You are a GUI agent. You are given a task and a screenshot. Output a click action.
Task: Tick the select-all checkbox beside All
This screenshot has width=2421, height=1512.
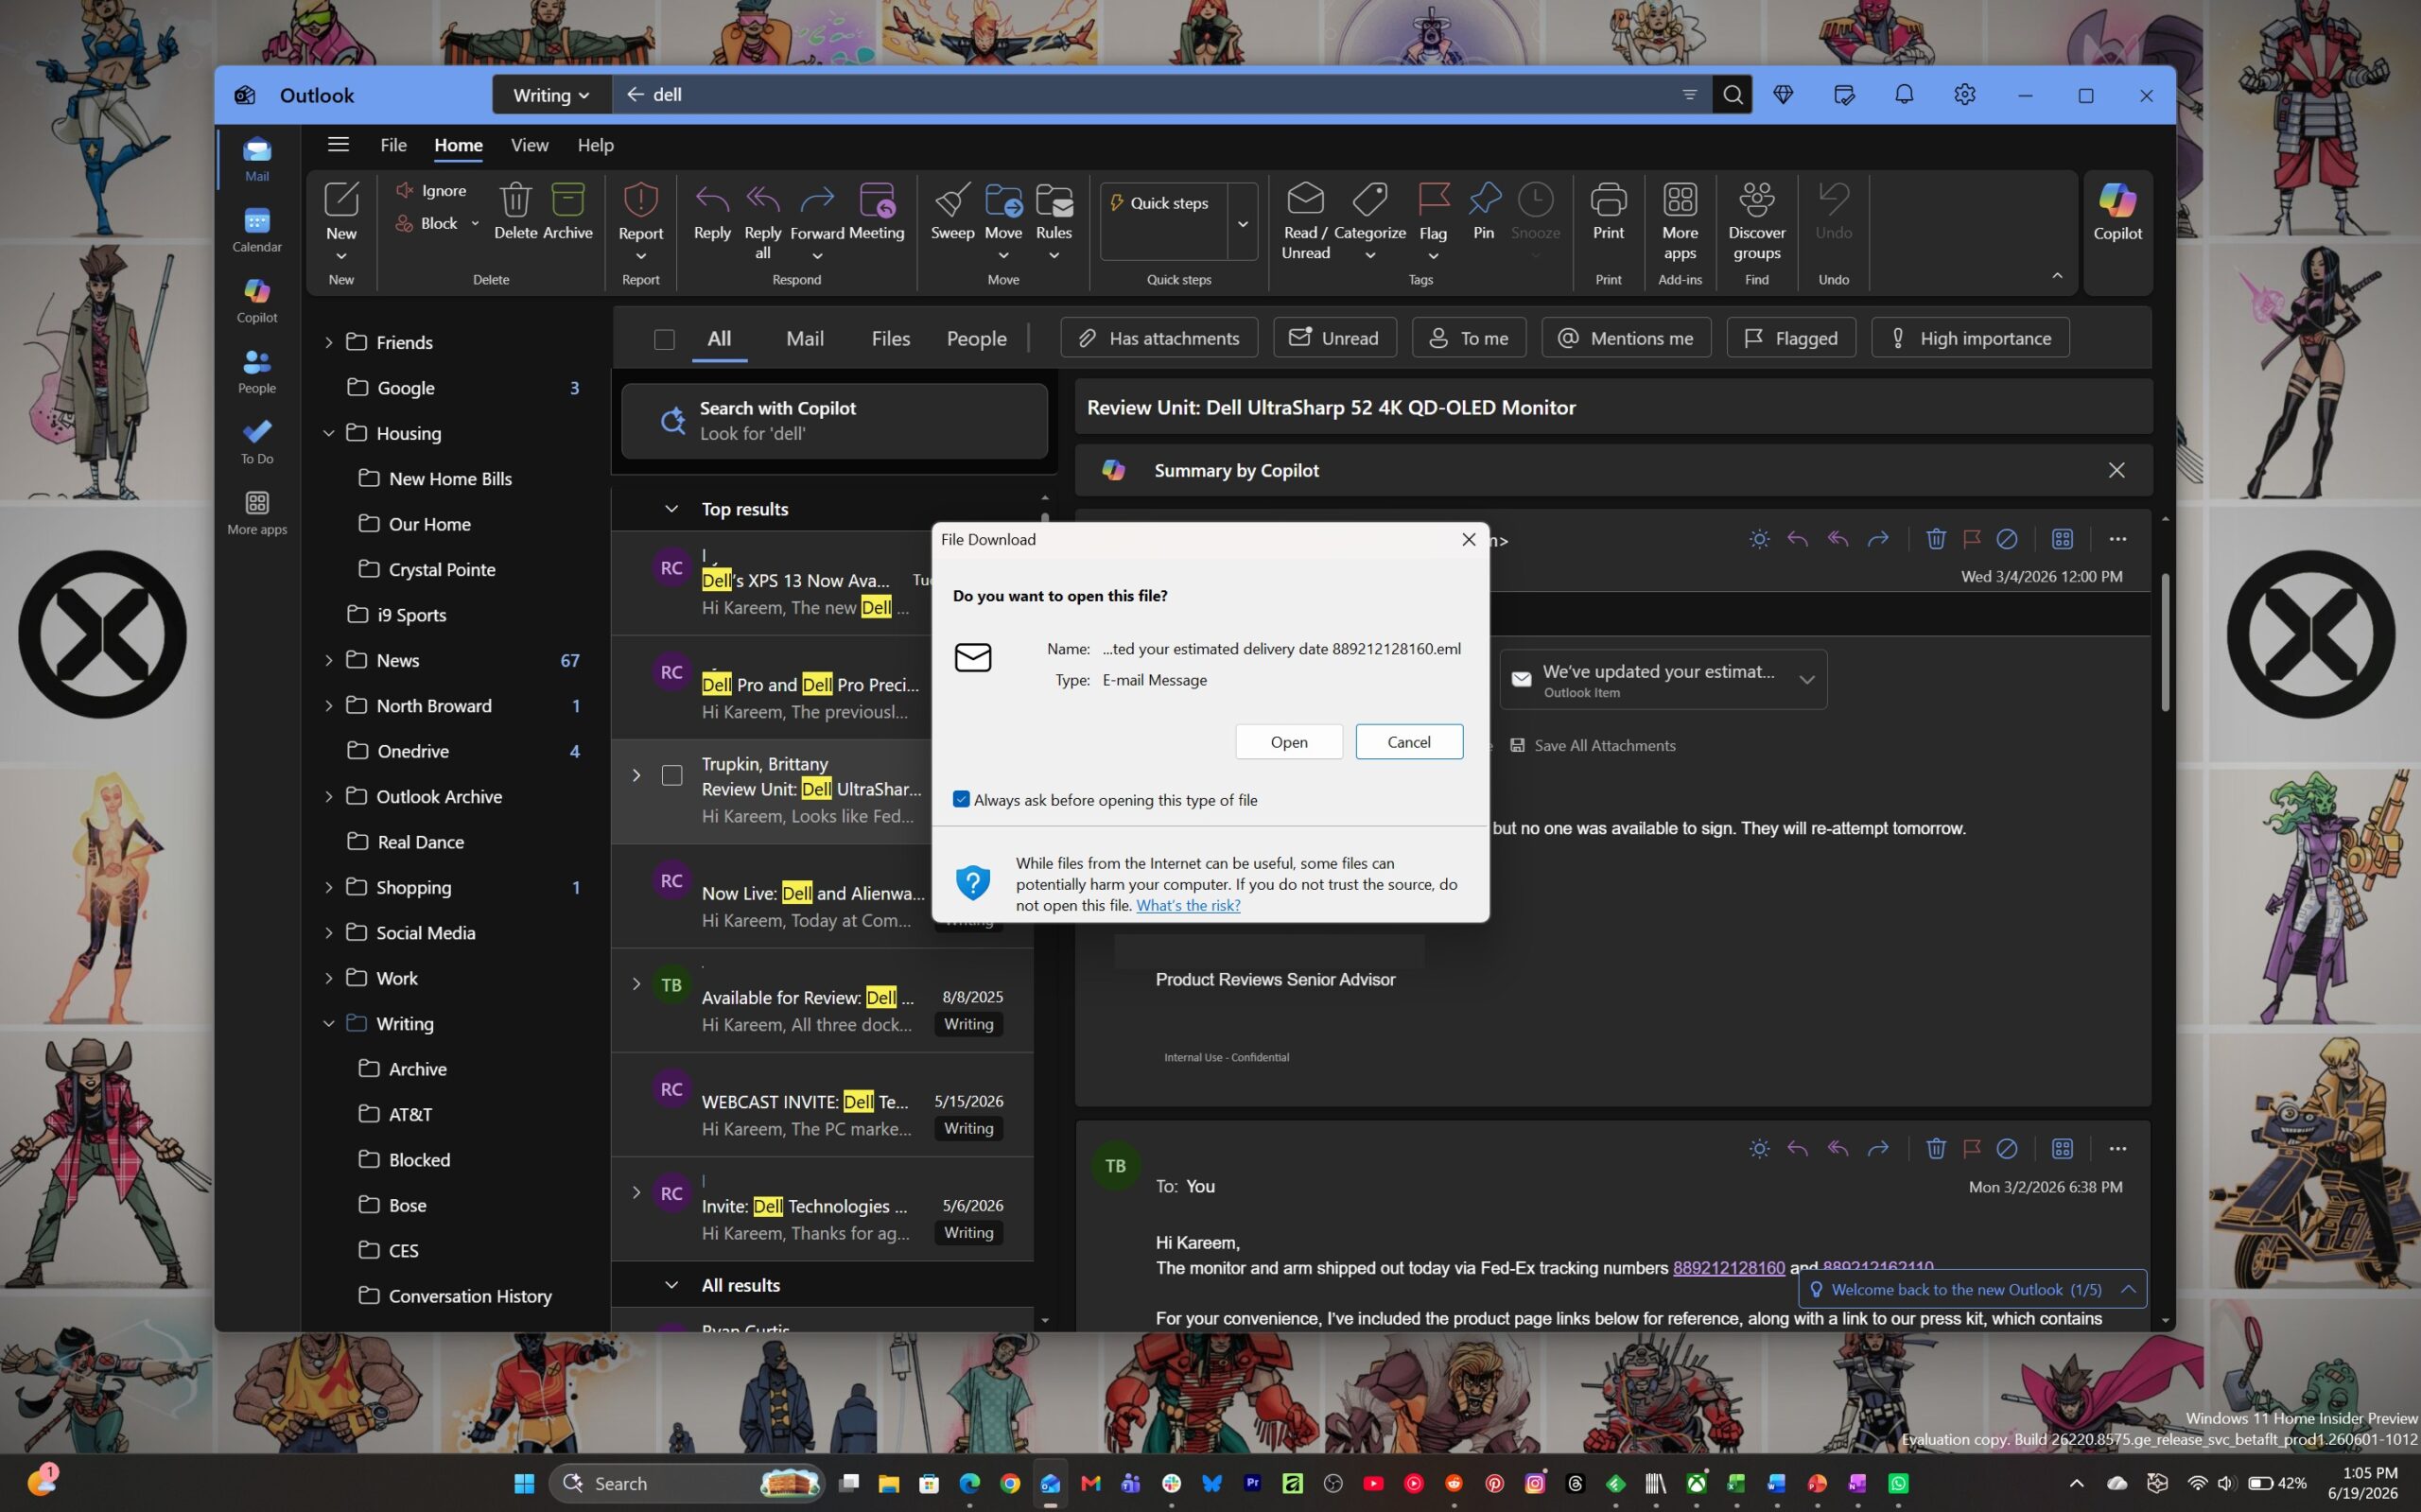coord(664,339)
